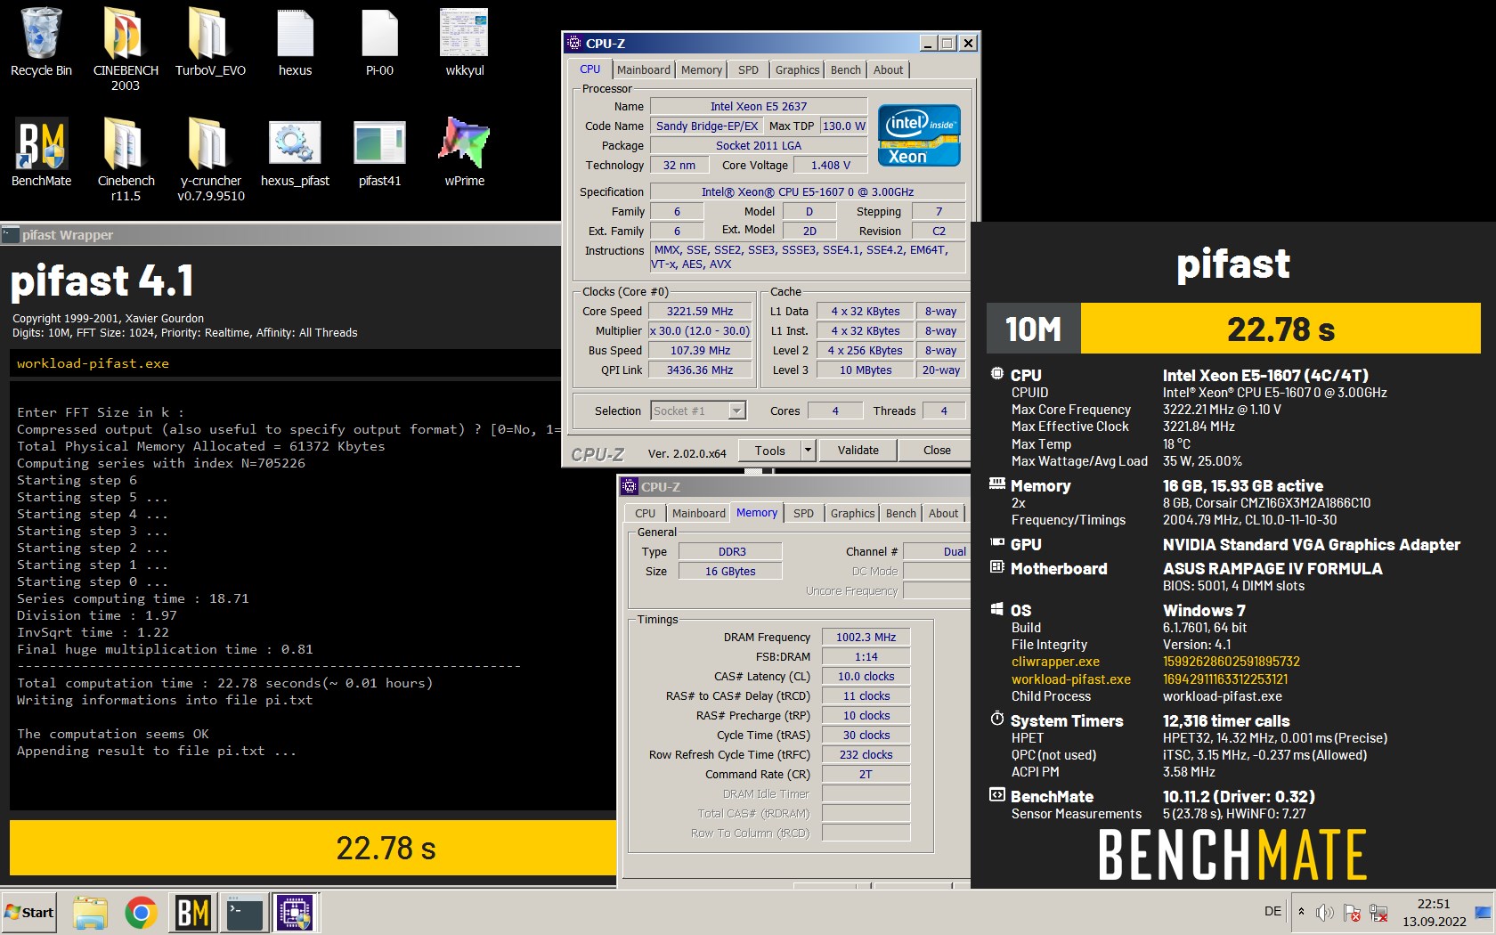Switch to SPD tab in lower CPU-Z window

click(x=803, y=513)
